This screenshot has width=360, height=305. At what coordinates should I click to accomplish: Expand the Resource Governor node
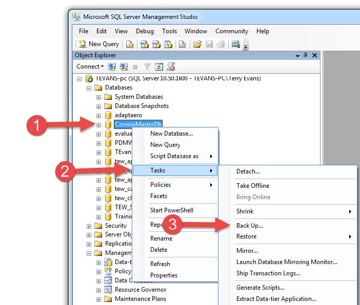pyautogui.click(x=98, y=290)
